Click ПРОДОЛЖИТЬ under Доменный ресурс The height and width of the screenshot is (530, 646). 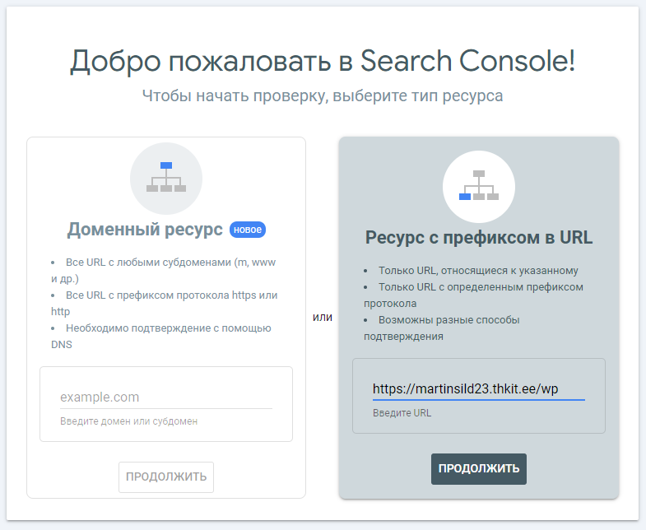tap(166, 477)
